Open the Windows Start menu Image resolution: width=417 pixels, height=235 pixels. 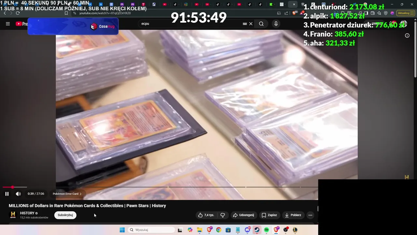click(122, 230)
